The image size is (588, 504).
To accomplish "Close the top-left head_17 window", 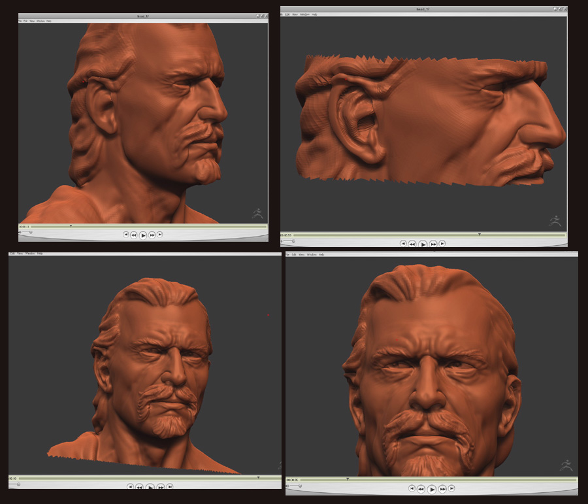I will [x=267, y=16].
